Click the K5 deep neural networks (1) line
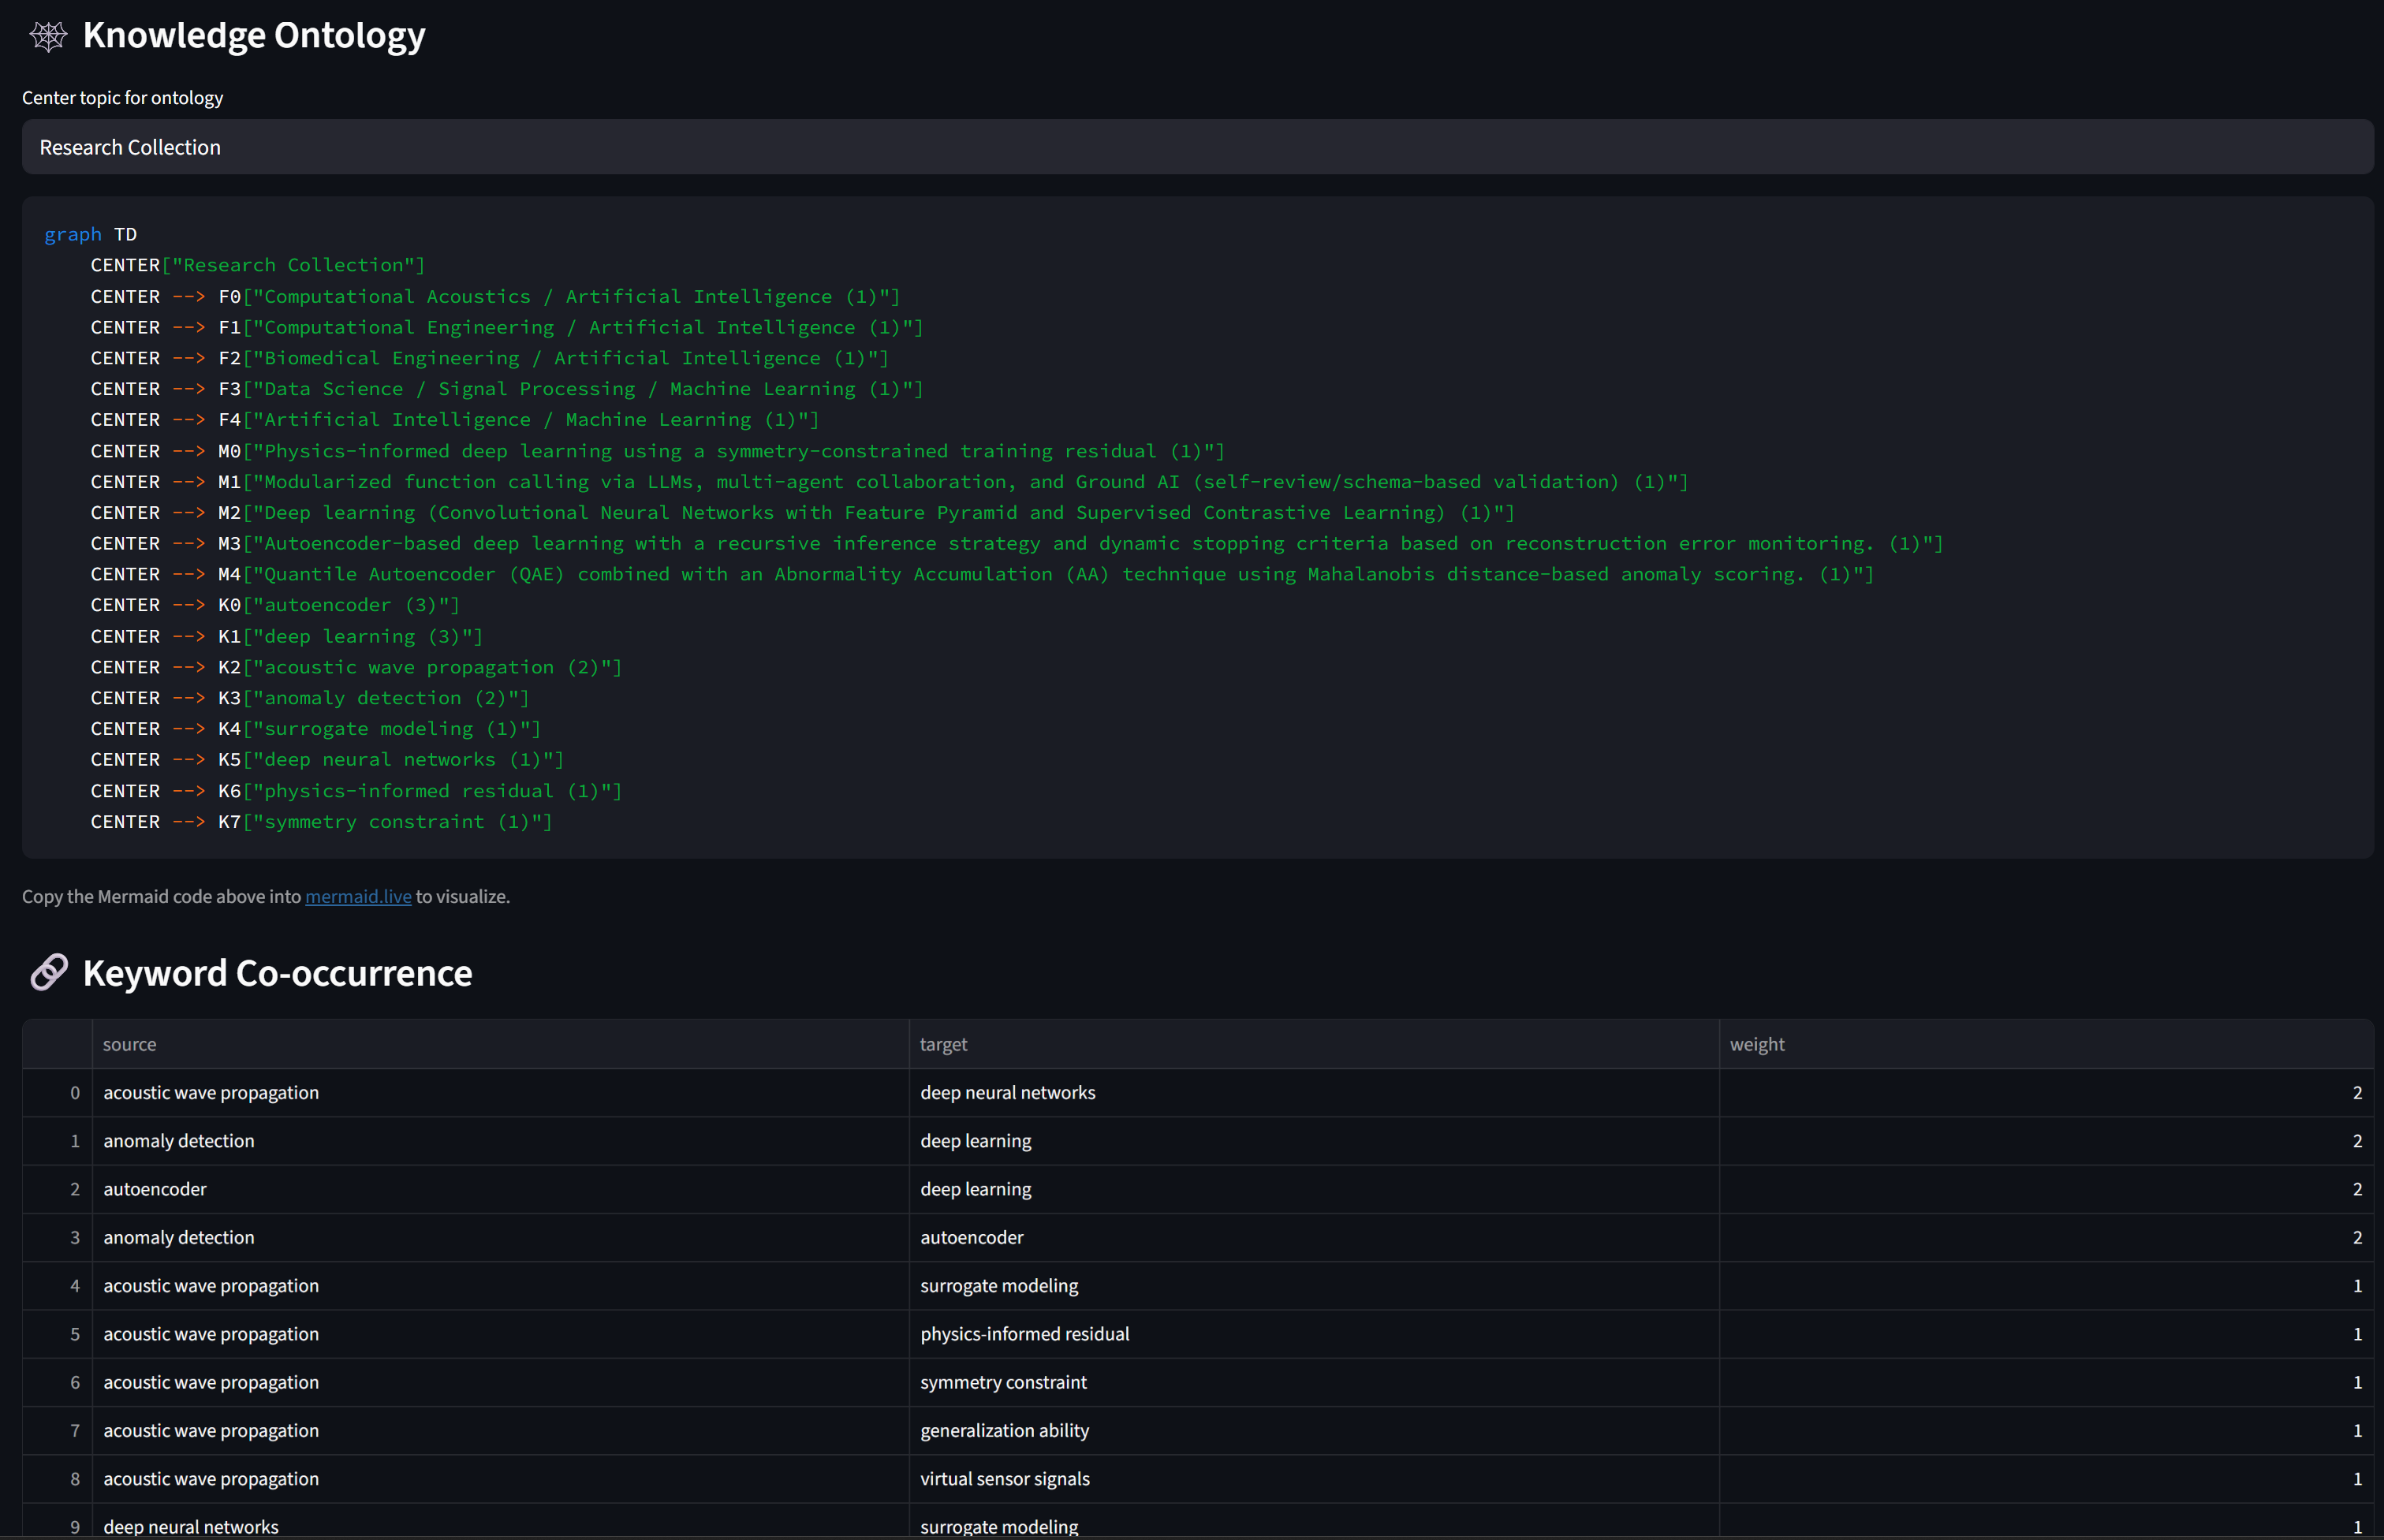 327,760
